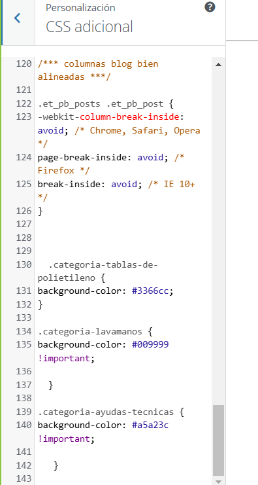Screen dimensions: 258x485
Task: Click the vertical scrollbar thumb
Action: click(219, 440)
